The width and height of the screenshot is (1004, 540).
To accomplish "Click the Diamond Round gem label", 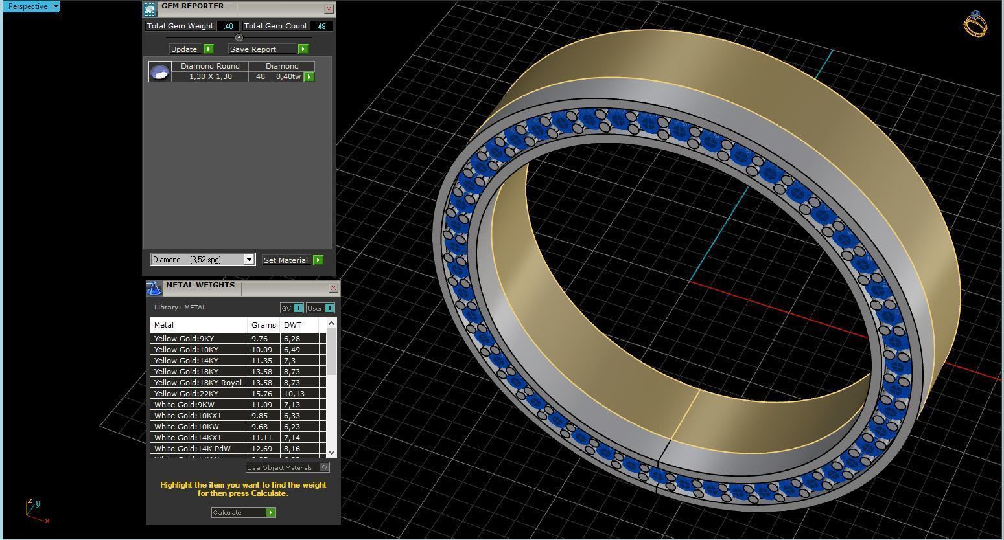I will pyautogui.click(x=211, y=66).
